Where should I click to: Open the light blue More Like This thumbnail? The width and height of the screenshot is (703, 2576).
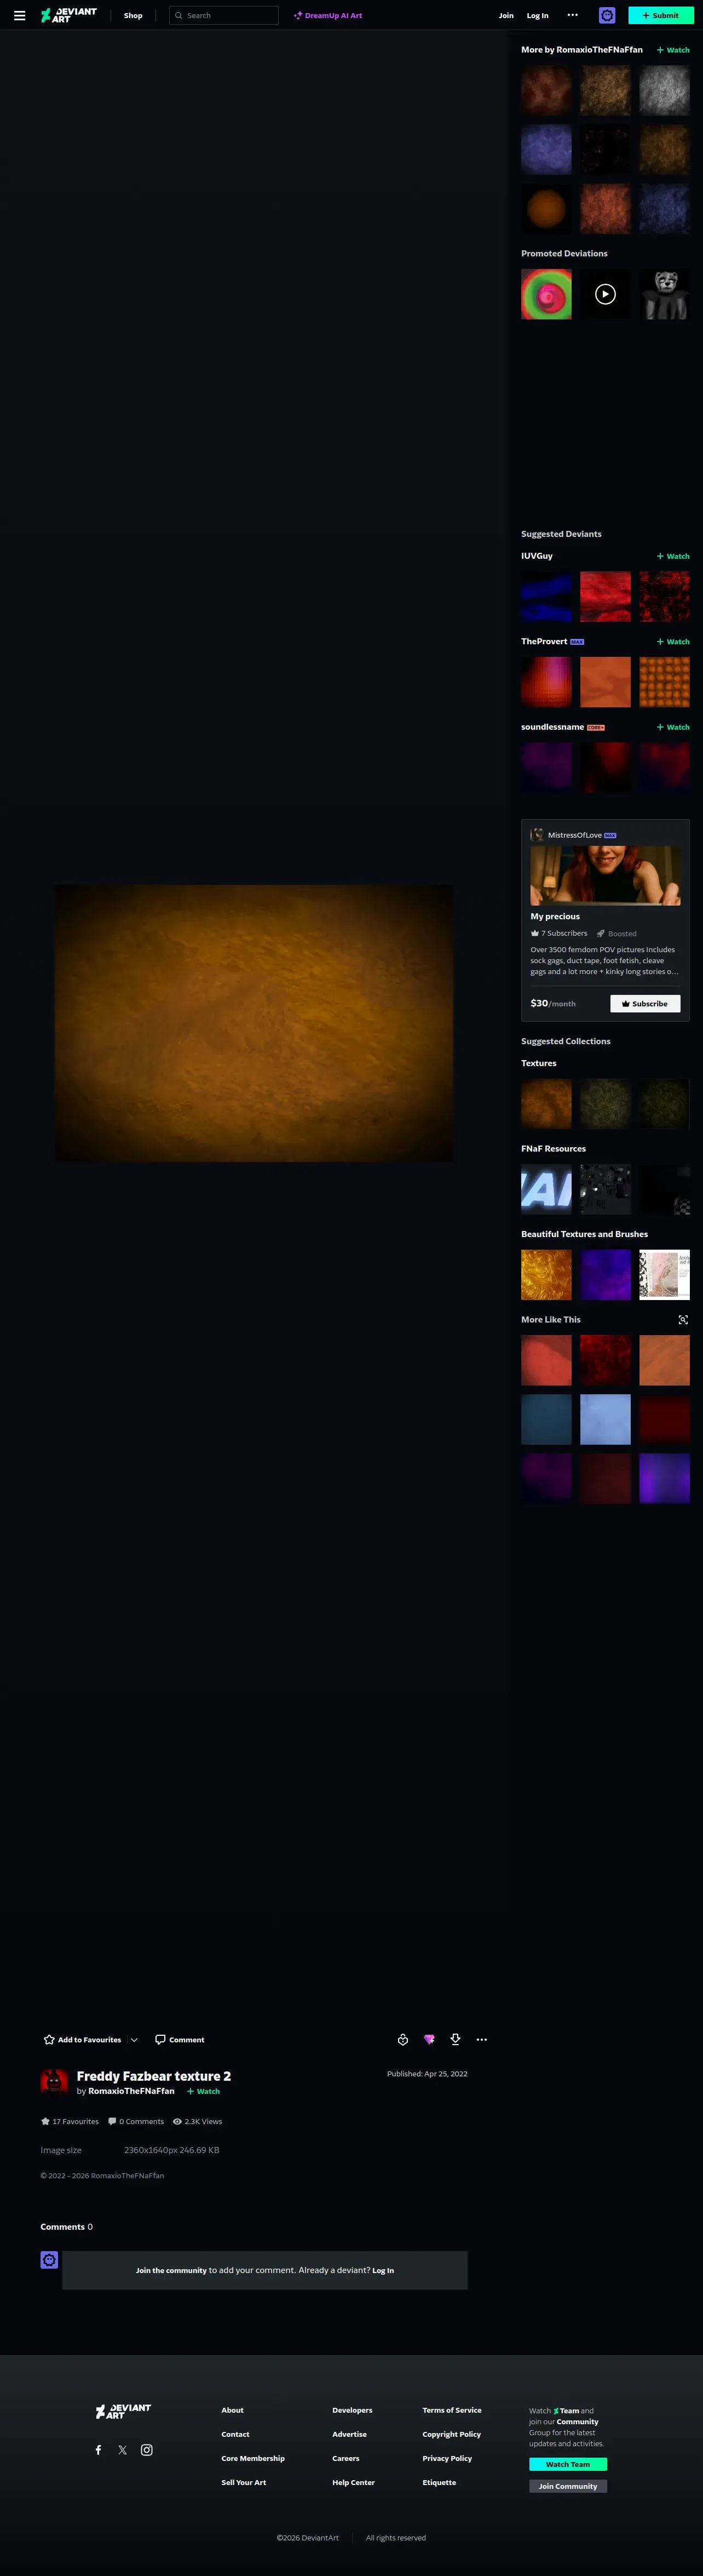click(x=605, y=1419)
